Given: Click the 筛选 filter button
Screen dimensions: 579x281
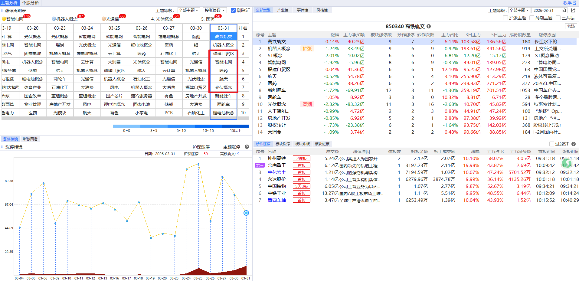Looking at the screenshot, I should click(x=571, y=26).
